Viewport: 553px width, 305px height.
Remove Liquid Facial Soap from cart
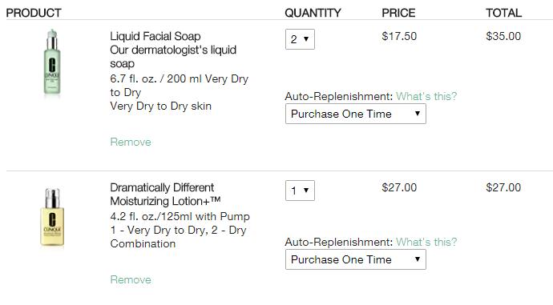[x=131, y=142]
